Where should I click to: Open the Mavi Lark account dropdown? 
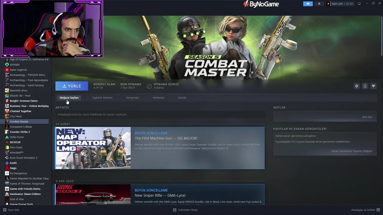[x=340, y=4]
